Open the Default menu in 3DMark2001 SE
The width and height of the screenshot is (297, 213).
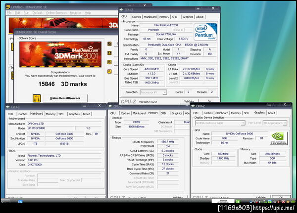[37, 13]
